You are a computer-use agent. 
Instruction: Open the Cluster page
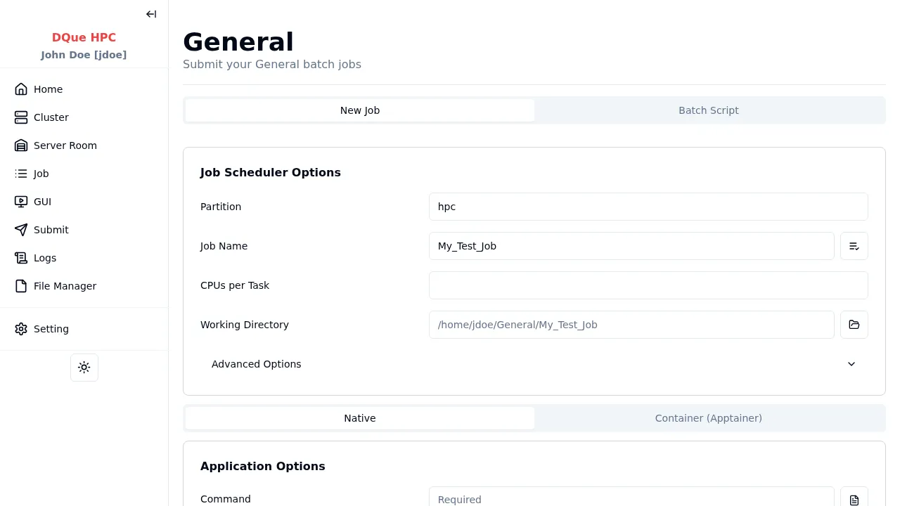click(51, 117)
